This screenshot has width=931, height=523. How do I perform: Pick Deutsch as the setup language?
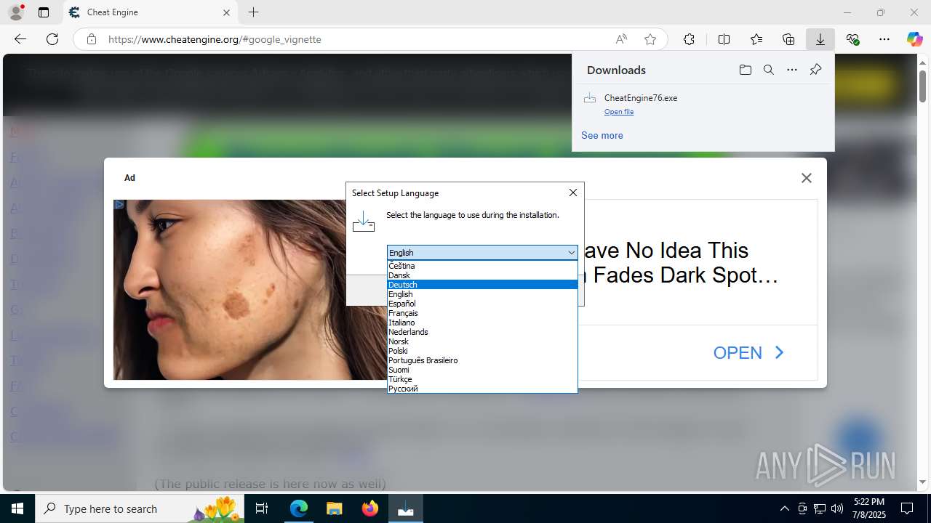tap(482, 285)
